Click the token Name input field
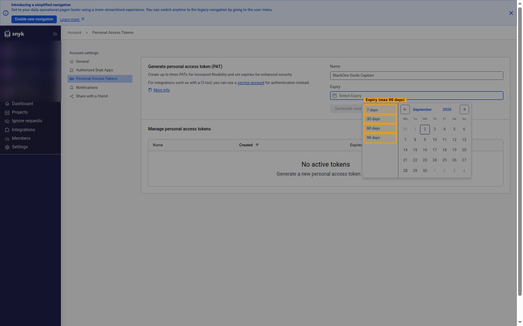This screenshot has height=326, width=523. click(x=416, y=75)
